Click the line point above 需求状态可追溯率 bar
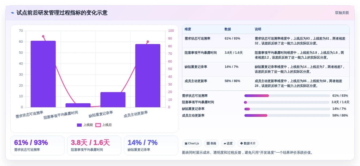The height and width of the screenshot is (166, 360). pyautogui.click(x=43, y=36)
